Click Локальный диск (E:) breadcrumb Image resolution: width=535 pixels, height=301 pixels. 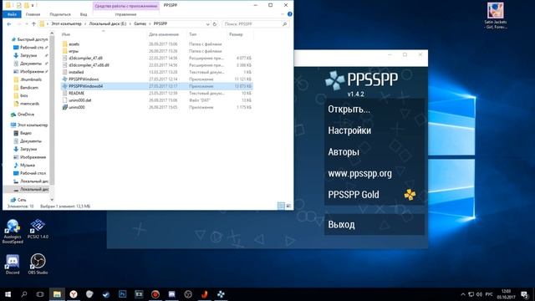click(108, 24)
